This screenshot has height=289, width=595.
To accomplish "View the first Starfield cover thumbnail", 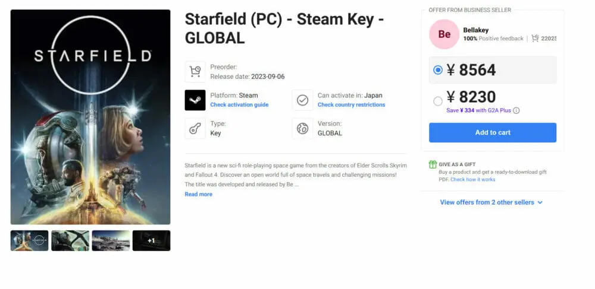I will (30, 240).
